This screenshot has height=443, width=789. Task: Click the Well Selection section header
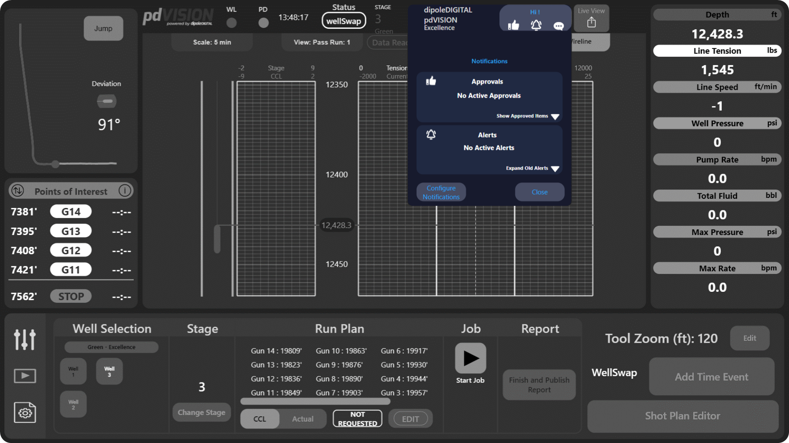tap(112, 329)
